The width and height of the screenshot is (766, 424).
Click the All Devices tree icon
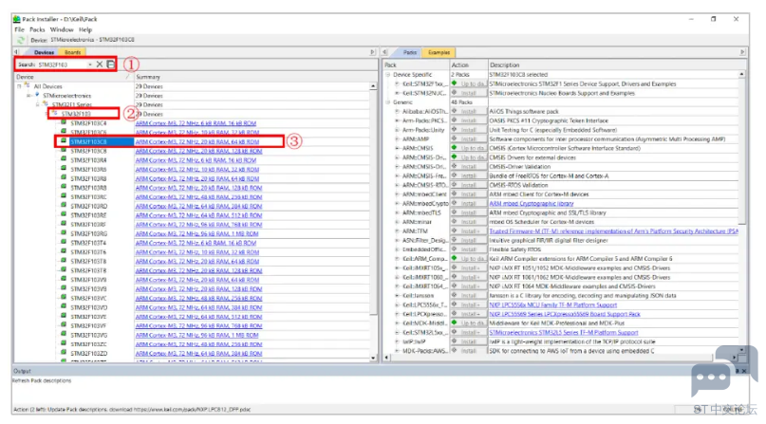coord(28,86)
